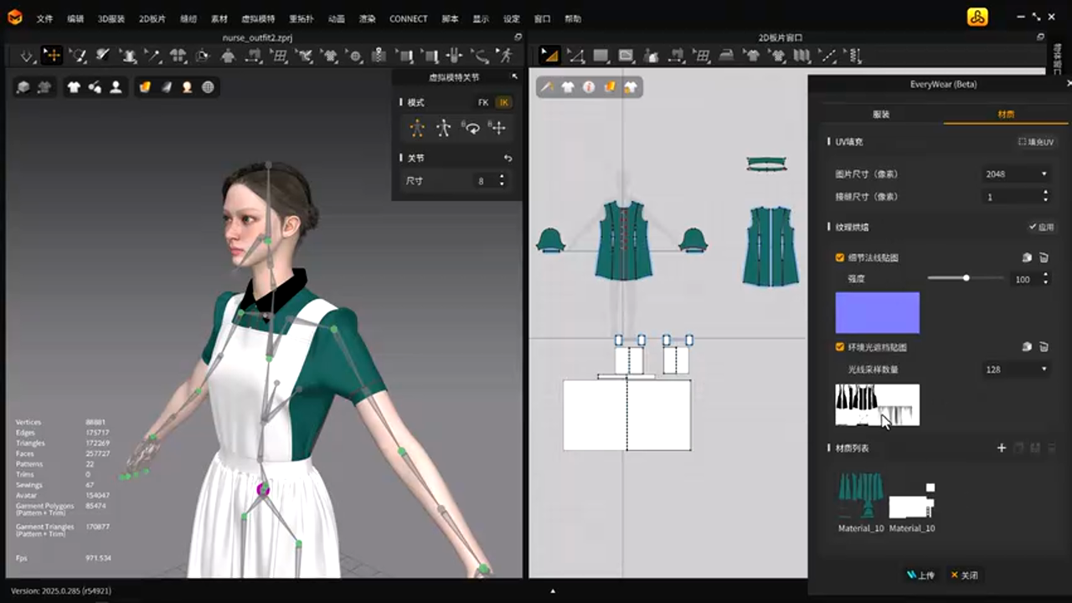Open the 图片尺寸 2048 dropdown

[x=1017, y=174]
